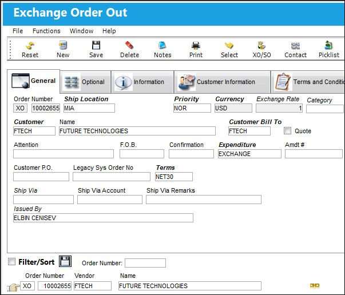Click the F.O.B. input field

pyautogui.click(x=142, y=154)
